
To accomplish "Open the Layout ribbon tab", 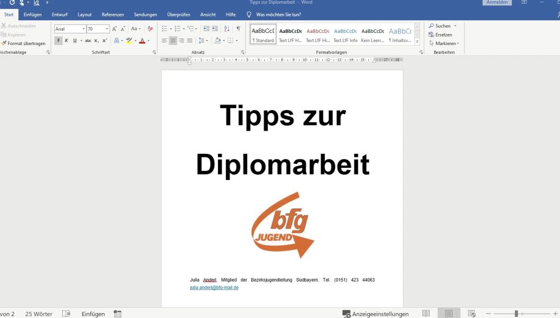I will [x=85, y=15].
